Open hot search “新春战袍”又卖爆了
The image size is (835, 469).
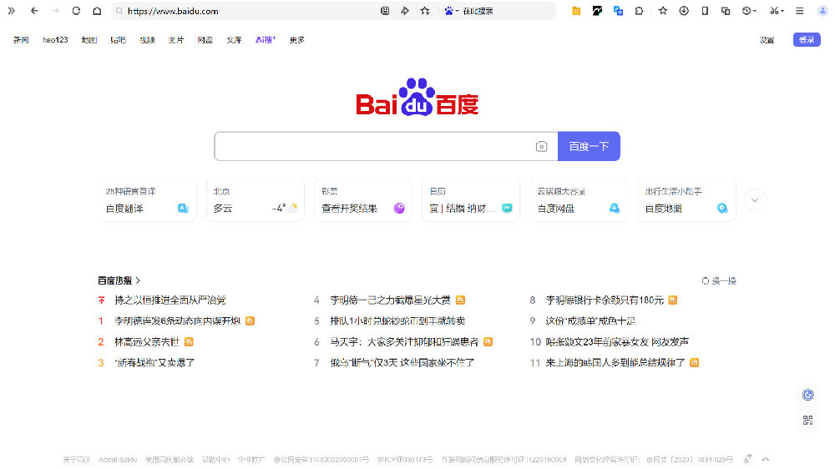154,362
